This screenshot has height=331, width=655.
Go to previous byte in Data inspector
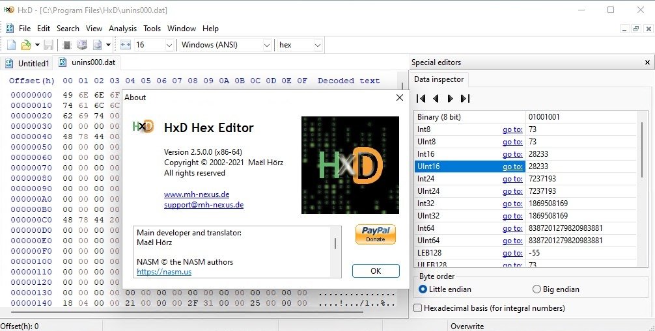click(436, 98)
